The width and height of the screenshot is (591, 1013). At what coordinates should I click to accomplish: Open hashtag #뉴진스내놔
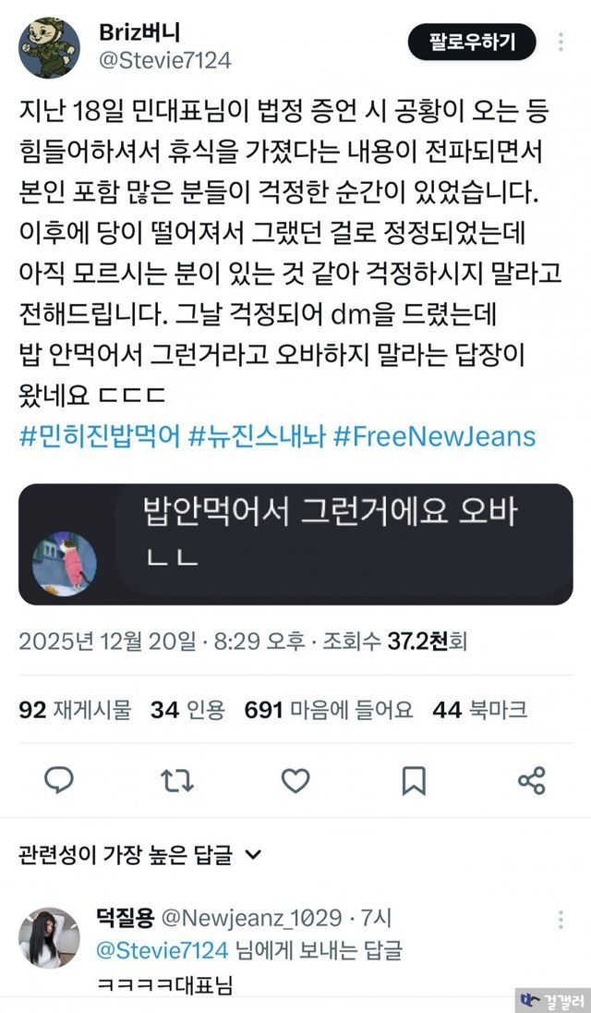click(x=257, y=437)
